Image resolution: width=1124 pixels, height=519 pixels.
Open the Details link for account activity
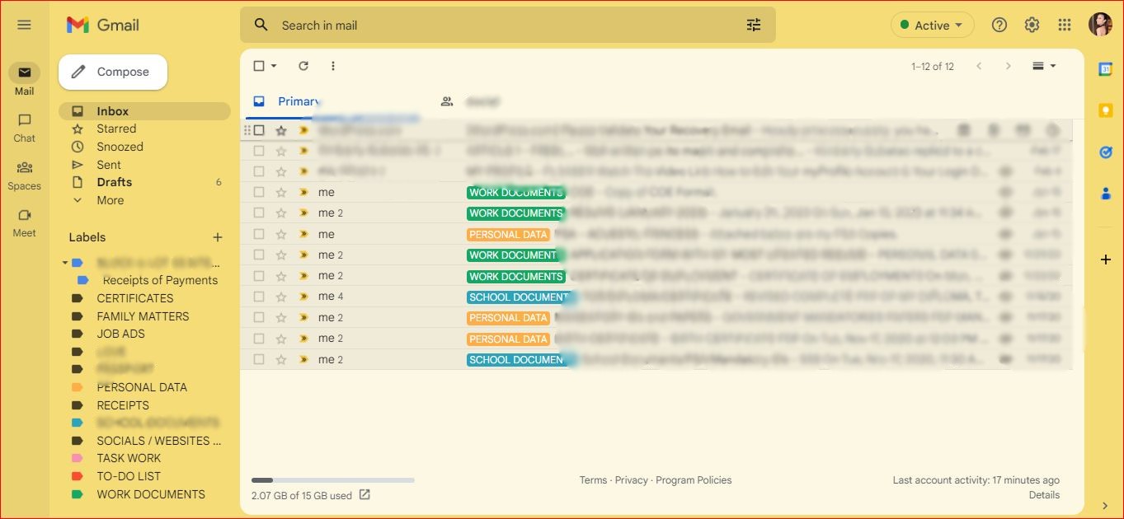1044,495
